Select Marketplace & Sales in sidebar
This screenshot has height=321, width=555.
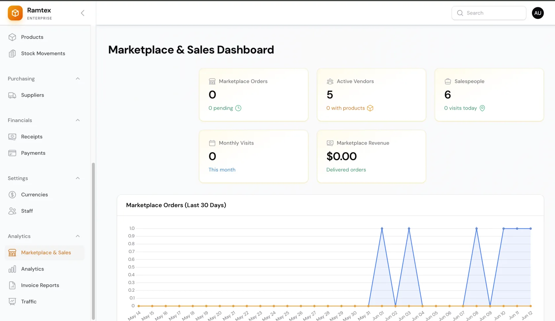point(45,253)
